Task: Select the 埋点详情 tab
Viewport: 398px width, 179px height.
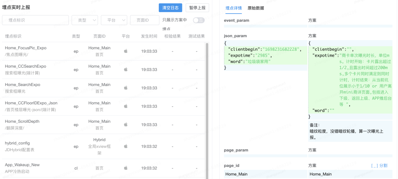Action: [234, 8]
